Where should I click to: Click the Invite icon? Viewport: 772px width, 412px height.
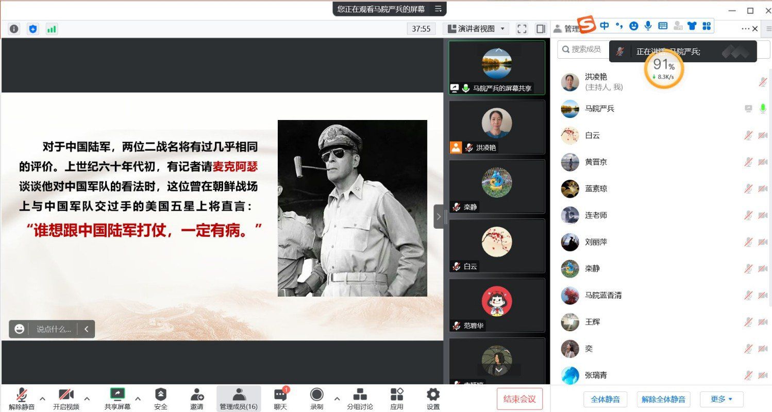[196, 399]
